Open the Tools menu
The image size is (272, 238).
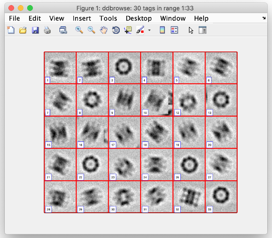coord(108,18)
